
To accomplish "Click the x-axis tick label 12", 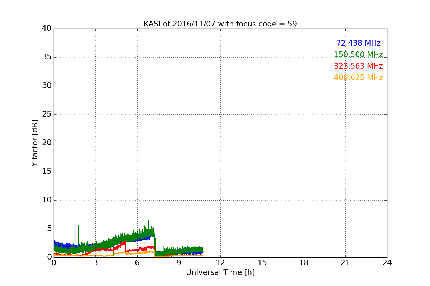I will point(220,263).
